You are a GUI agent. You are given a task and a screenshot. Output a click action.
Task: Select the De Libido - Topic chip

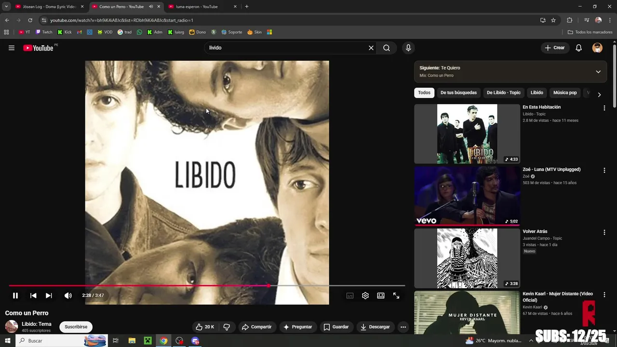504,93
